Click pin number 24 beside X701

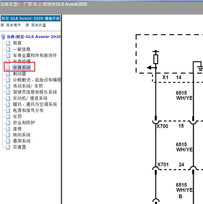click(x=181, y=165)
